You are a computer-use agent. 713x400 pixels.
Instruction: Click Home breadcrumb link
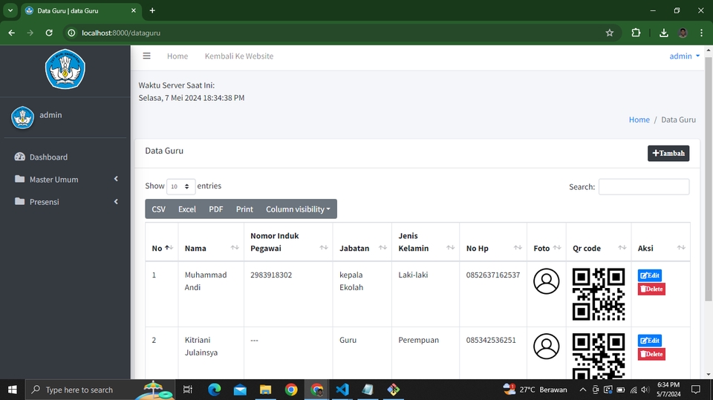[639, 119]
